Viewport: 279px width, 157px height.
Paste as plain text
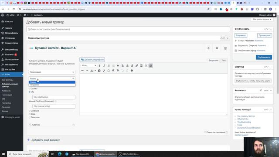click(99, 71)
